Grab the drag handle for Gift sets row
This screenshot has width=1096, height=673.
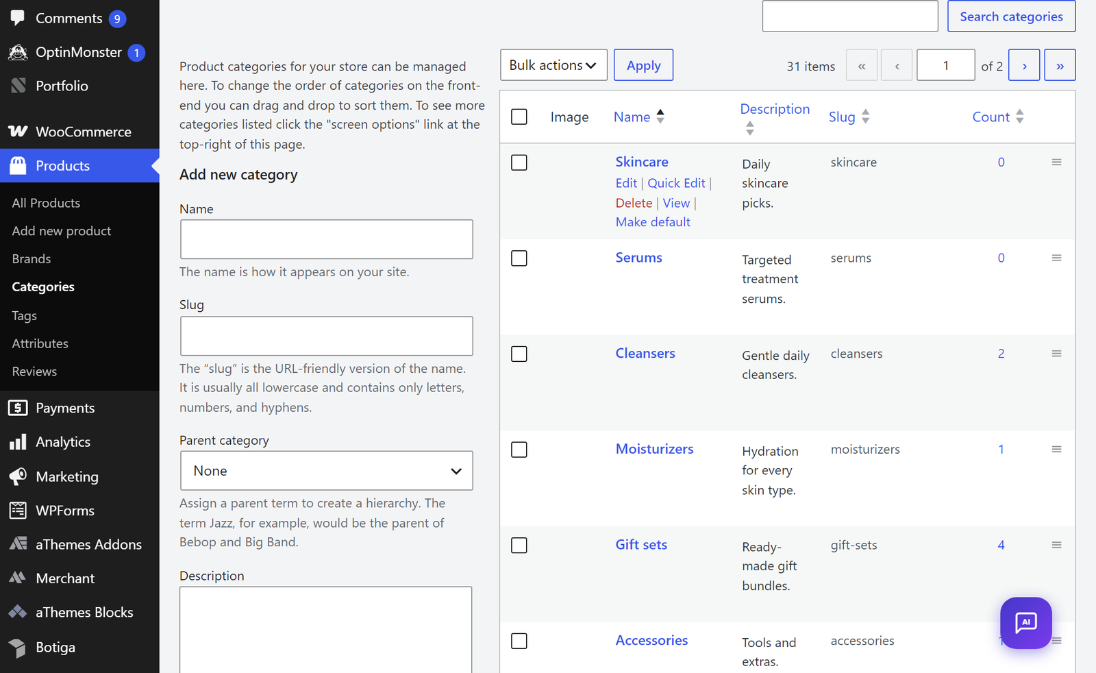click(1056, 545)
